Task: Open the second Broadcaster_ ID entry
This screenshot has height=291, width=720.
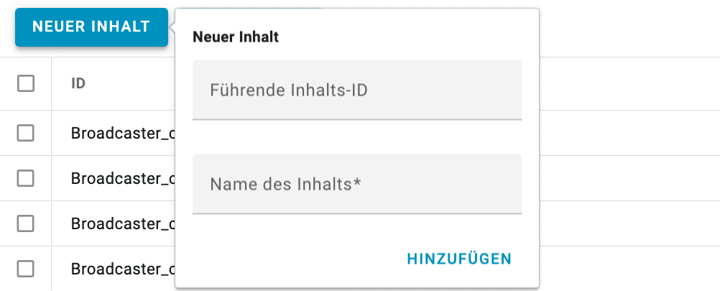Action: pos(122,178)
